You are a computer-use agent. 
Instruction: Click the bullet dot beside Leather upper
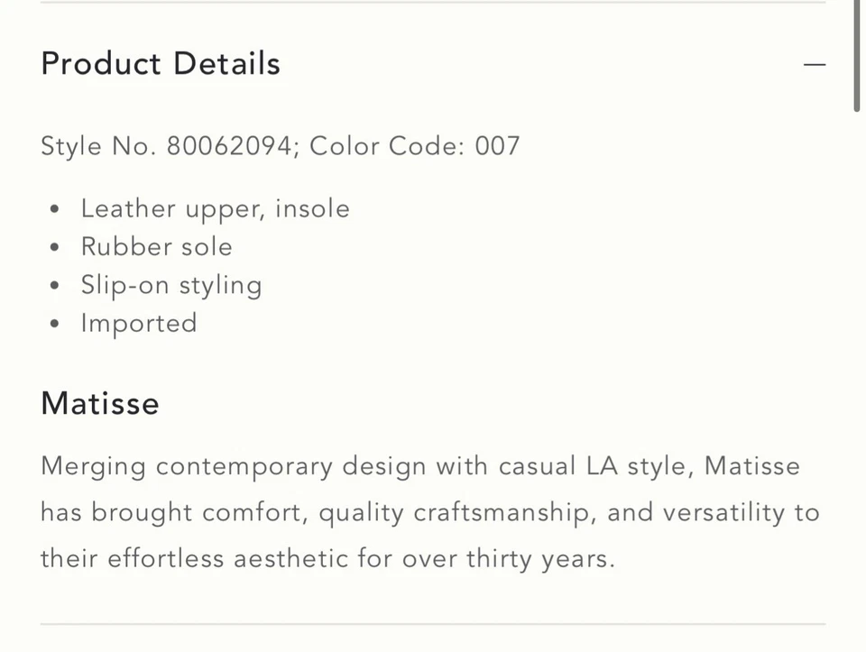point(56,209)
